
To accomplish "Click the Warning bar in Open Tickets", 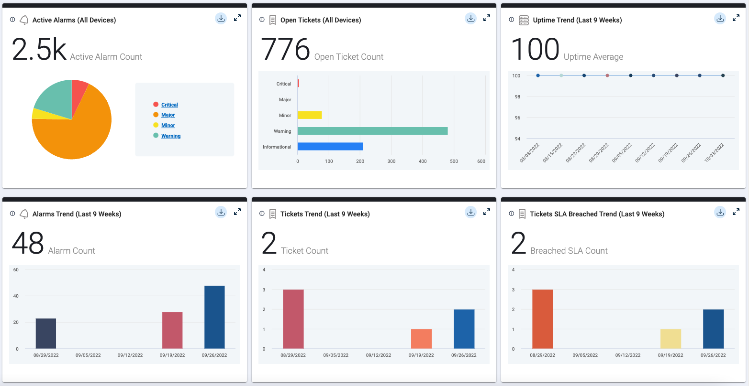I will [x=372, y=131].
